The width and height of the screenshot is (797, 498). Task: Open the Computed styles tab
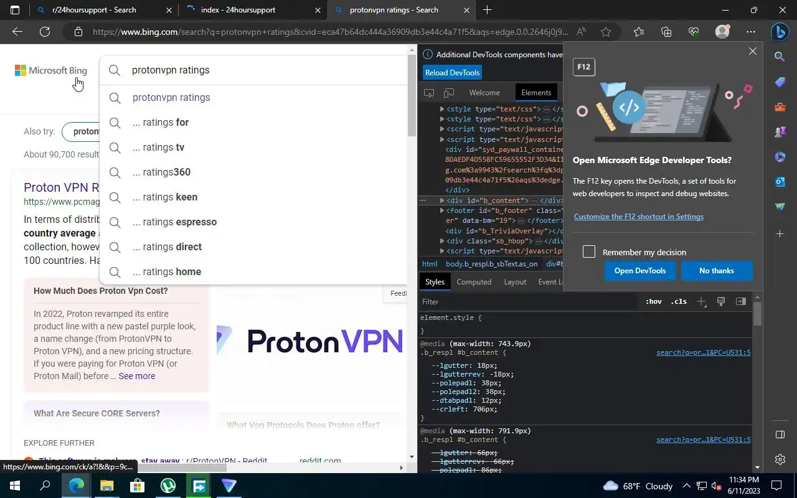pos(474,282)
